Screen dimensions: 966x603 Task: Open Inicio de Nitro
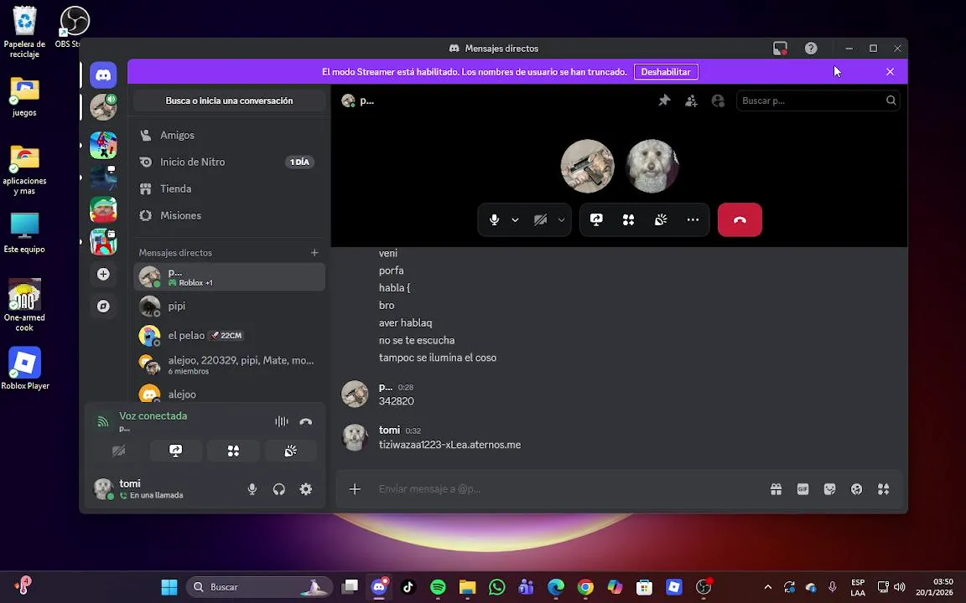[229, 162]
